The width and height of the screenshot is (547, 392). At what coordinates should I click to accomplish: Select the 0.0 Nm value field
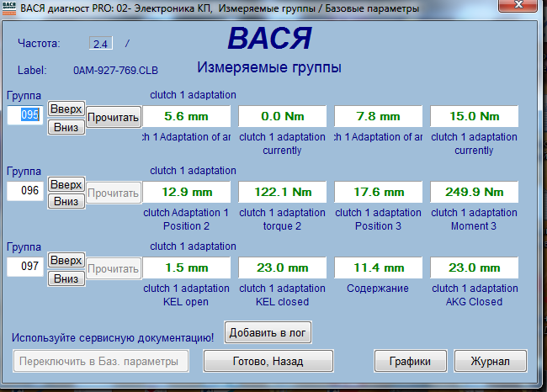(x=283, y=116)
